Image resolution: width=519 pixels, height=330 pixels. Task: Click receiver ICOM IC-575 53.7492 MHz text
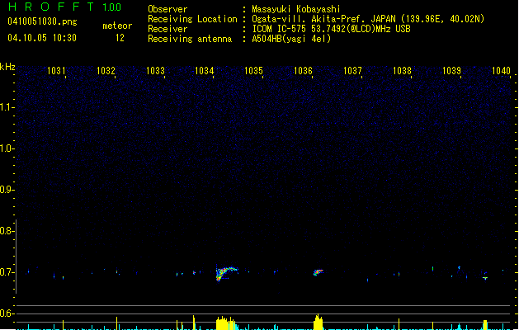coord(331,29)
